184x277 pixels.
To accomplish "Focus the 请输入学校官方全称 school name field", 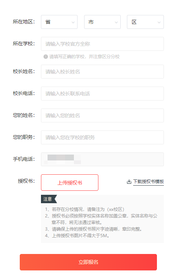I will tap(102, 44).
